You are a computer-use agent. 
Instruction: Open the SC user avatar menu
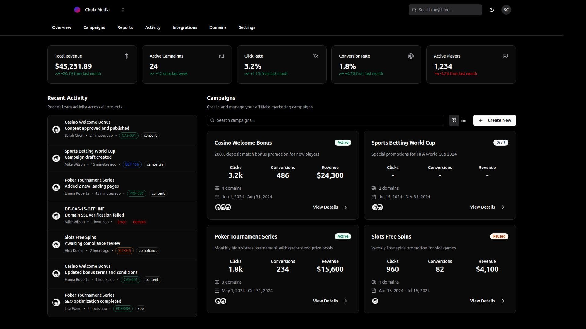[x=506, y=10]
